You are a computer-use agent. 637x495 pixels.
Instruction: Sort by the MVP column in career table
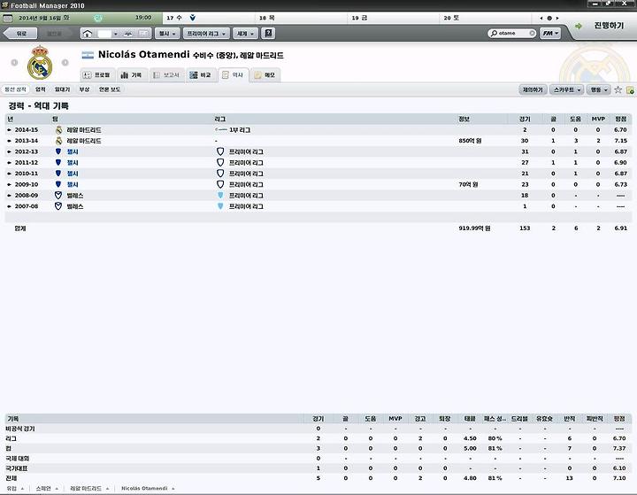pos(598,119)
